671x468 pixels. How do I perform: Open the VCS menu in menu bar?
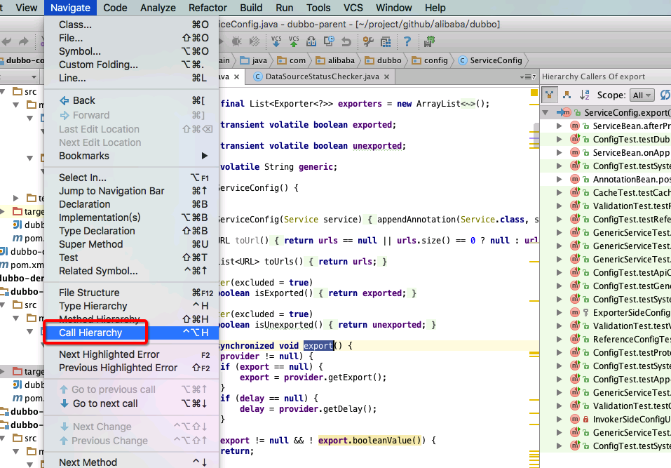click(x=353, y=8)
